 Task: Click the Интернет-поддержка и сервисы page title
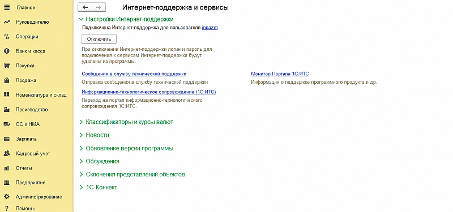pyautogui.click(x=176, y=7)
